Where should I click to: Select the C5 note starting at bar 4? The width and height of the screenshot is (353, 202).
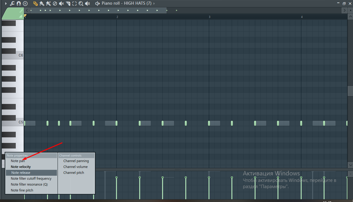pos(301,123)
